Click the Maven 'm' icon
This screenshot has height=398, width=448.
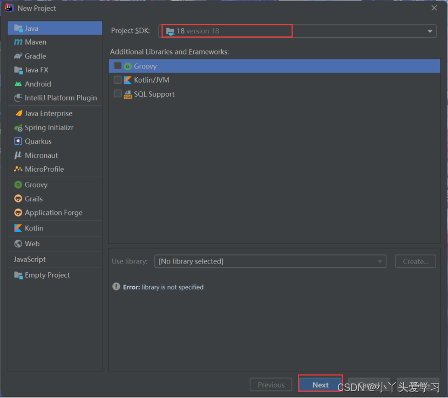click(x=18, y=42)
